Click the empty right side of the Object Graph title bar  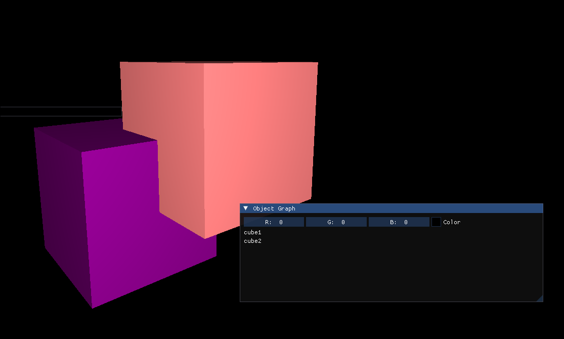430,208
